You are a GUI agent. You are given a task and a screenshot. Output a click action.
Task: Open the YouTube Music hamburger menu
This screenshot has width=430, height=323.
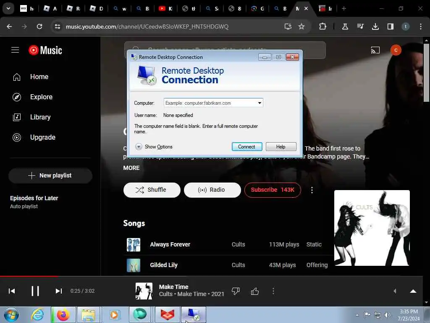coord(15,50)
